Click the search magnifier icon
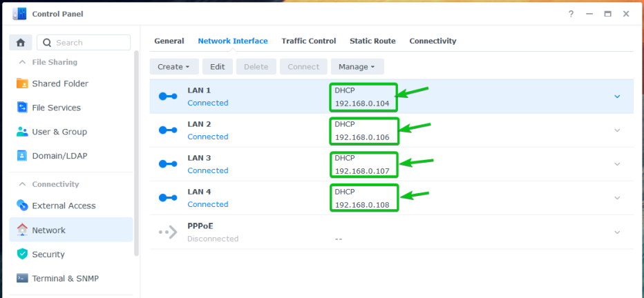Viewport: 644px width, 298px height. (47, 43)
